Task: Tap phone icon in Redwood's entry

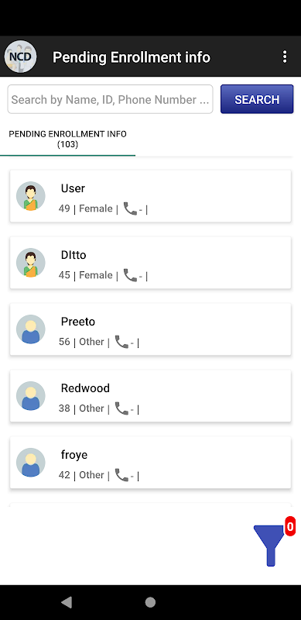Action: [x=121, y=408]
